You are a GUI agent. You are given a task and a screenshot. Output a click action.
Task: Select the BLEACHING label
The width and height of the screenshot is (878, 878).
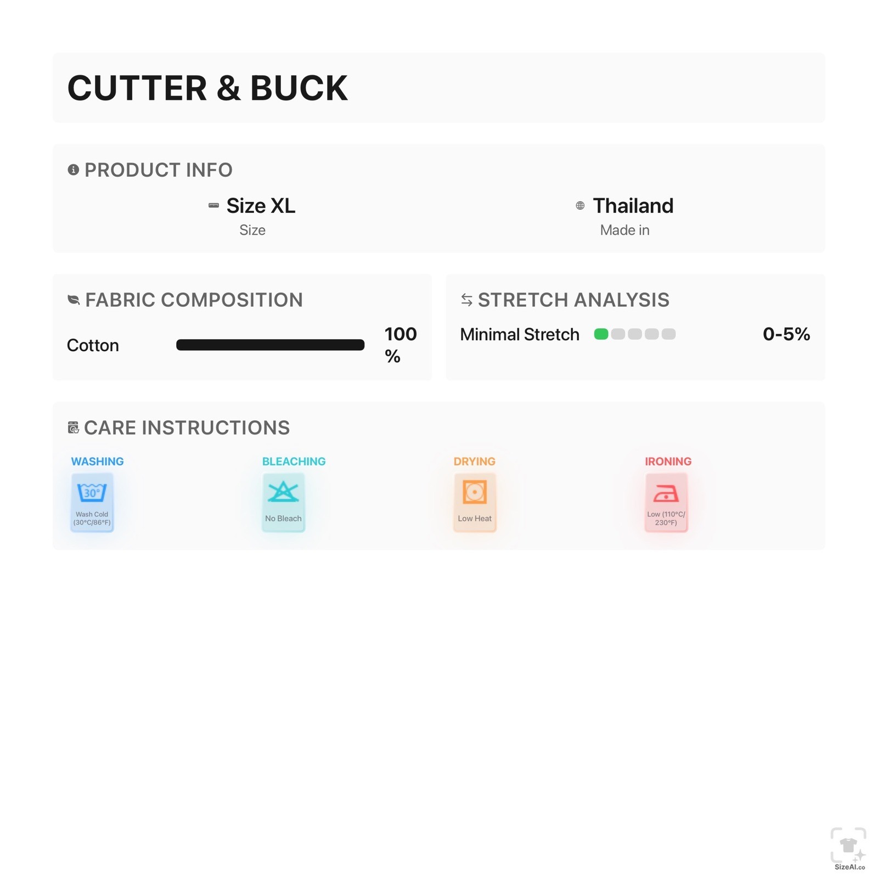pos(294,461)
